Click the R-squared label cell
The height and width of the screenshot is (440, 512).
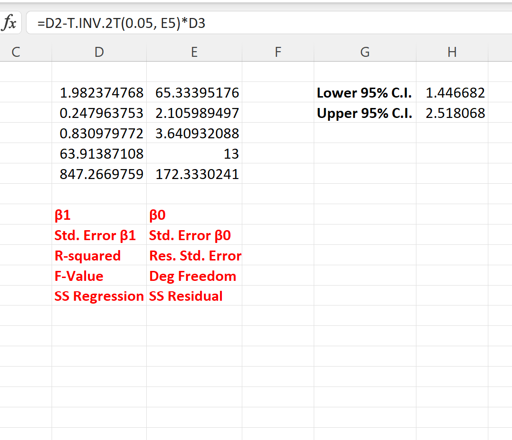tap(99, 256)
